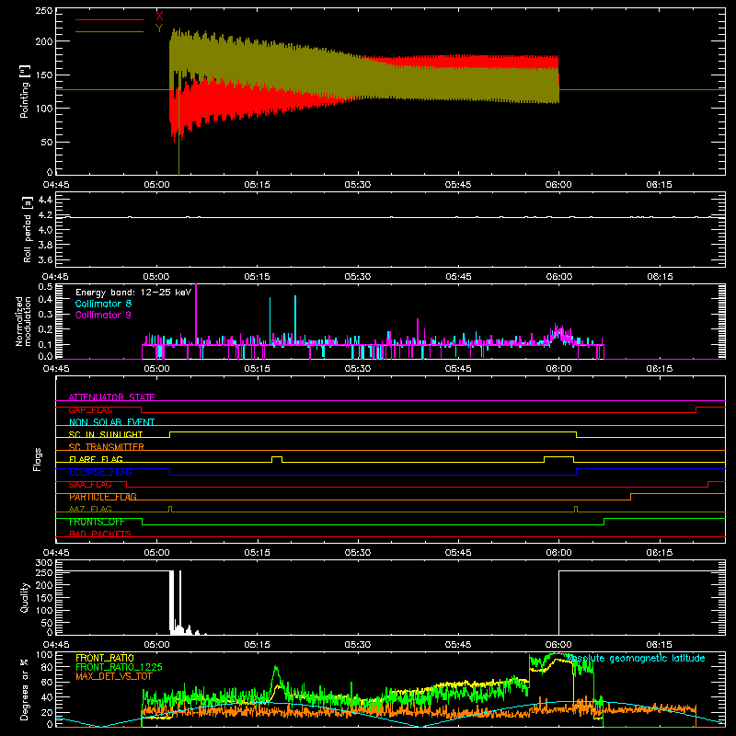Click the 'Roll period [s]' axis title
The width and height of the screenshot is (736, 736).
[x=28, y=229]
